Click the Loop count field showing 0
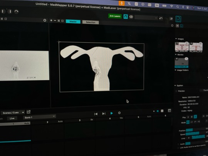208x156 pixels. 189,138
